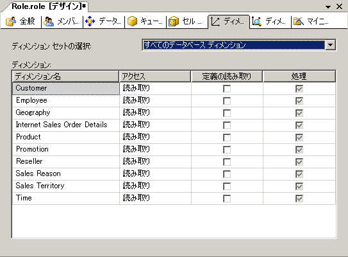Enable Read Definition checkbox for Product
Viewport: 348px width, 257px height.
227,137
